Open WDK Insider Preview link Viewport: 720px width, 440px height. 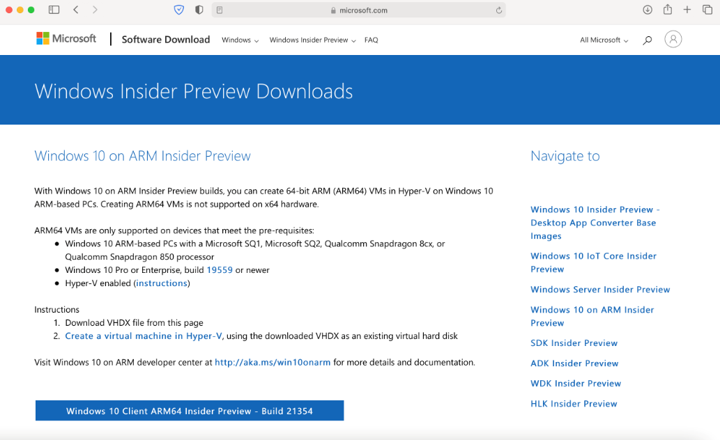click(576, 383)
